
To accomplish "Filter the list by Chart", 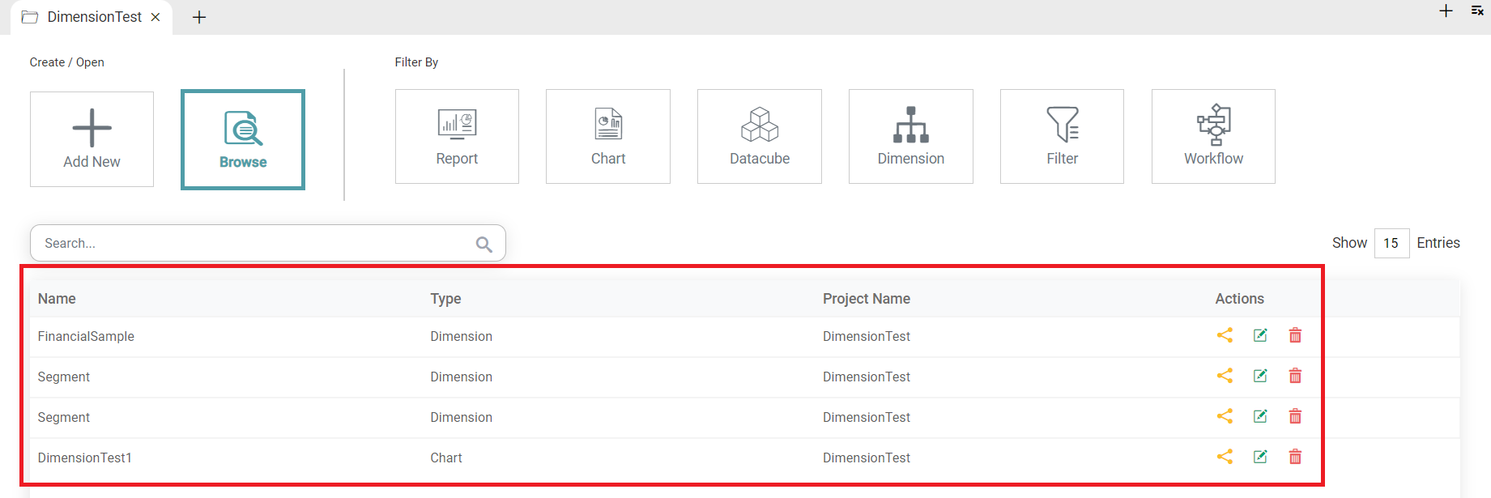I will click(607, 136).
